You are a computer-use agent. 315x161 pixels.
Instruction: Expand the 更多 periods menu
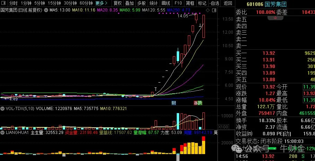[x=101, y=3]
